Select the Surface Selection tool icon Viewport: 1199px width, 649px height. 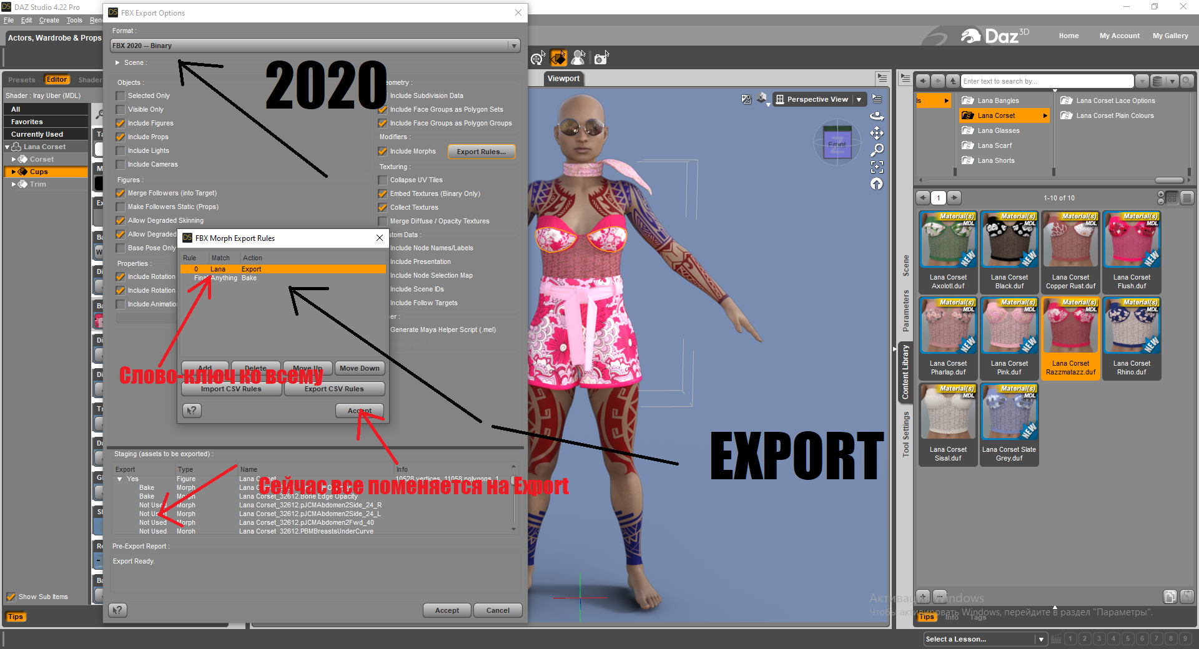coord(558,58)
